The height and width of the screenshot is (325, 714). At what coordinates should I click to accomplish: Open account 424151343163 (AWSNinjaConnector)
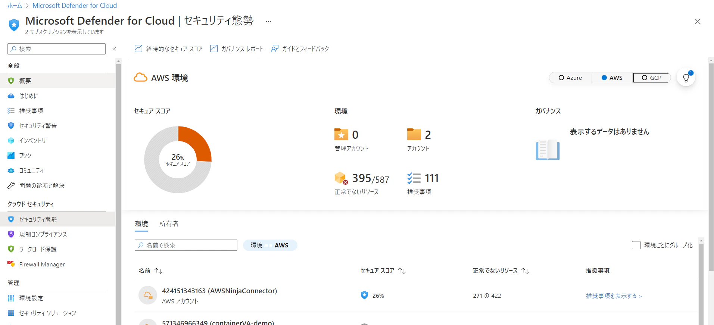(219, 291)
